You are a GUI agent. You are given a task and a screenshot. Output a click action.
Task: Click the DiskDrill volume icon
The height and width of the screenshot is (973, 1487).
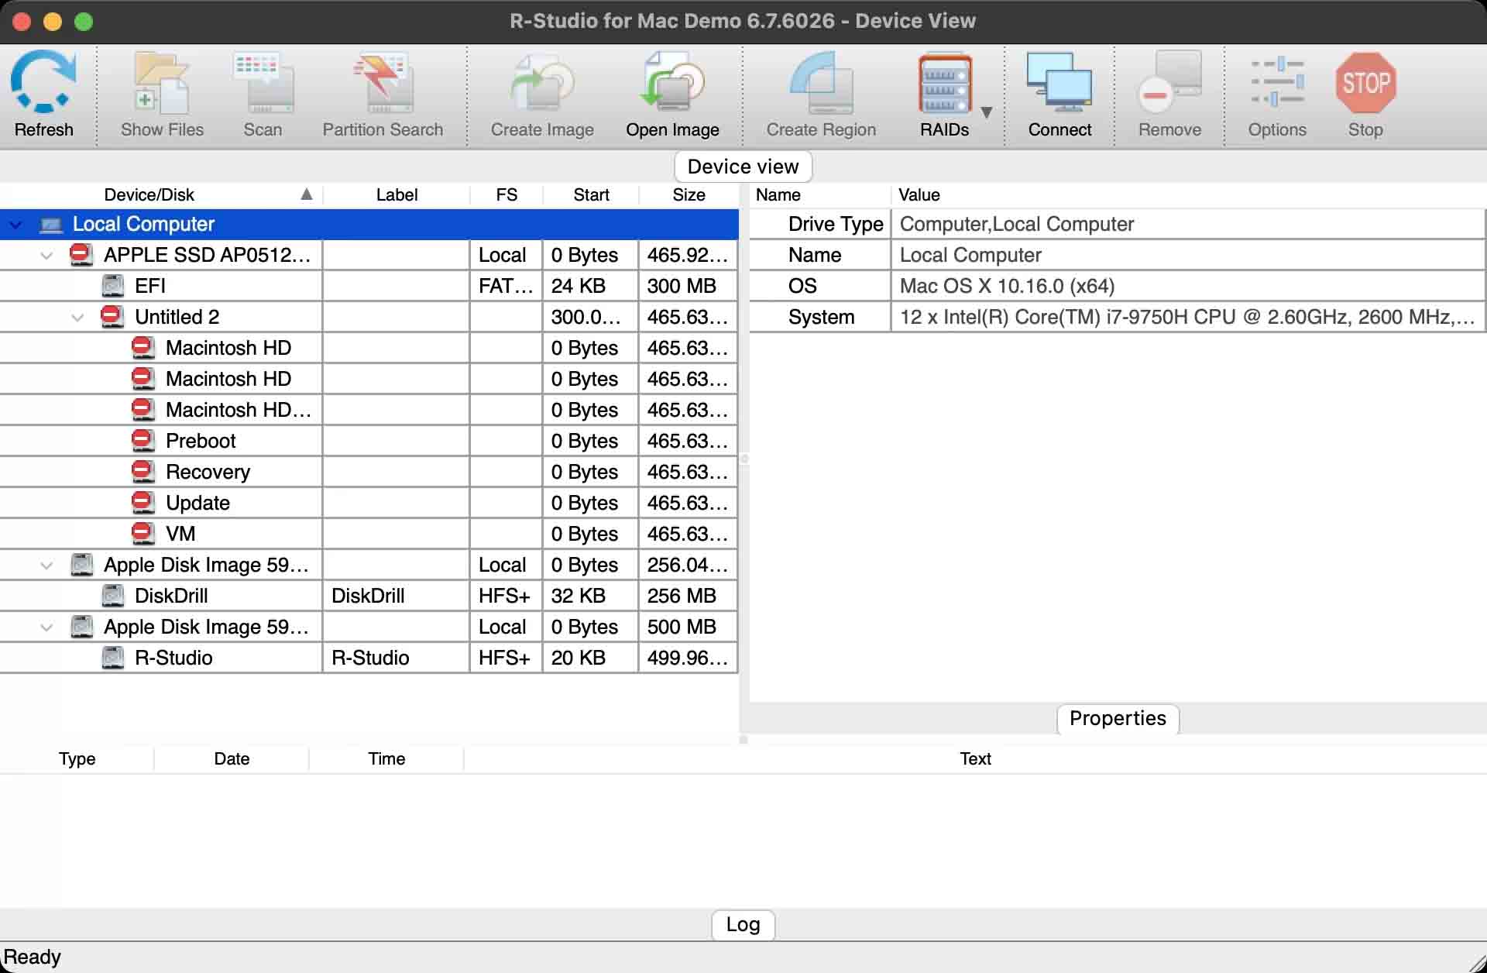point(113,596)
